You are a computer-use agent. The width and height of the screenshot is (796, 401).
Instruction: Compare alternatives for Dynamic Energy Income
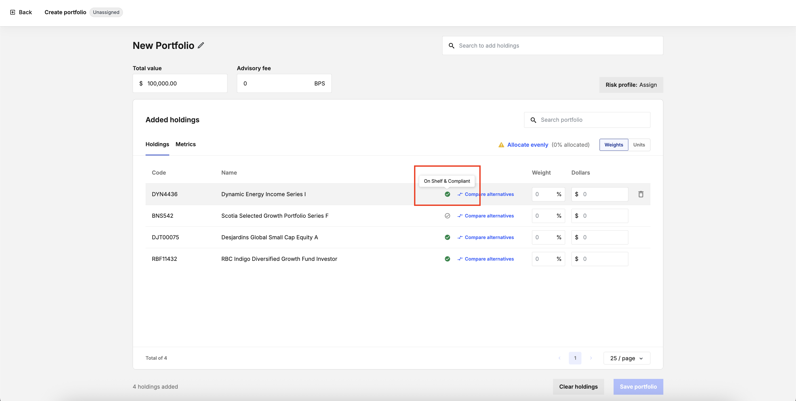click(x=486, y=194)
